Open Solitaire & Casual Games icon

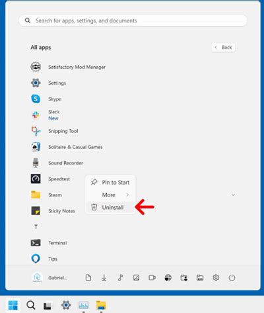36,147
